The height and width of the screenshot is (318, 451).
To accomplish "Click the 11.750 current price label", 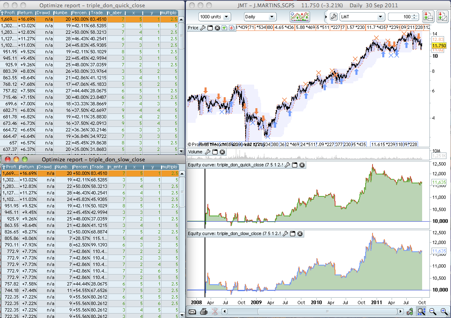I will click(439, 46).
